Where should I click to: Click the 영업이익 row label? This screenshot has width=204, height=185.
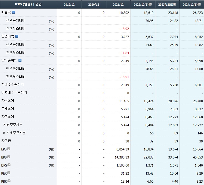pyautogui.click(x=8, y=36)
